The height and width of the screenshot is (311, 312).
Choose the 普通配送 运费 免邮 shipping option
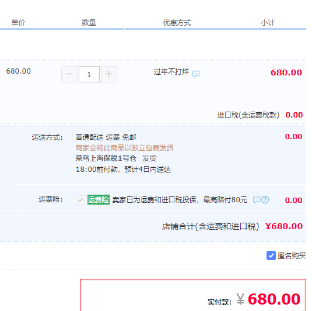click(106, 137)
